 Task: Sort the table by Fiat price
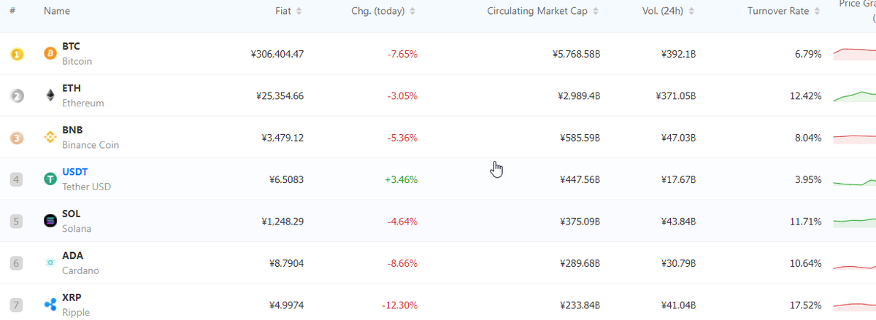288,11
